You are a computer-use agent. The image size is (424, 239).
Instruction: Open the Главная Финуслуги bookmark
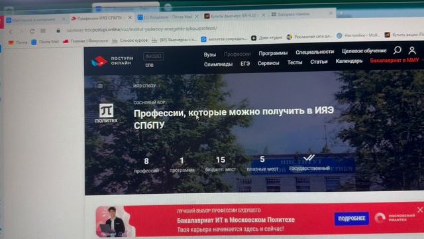pos(85,41)
